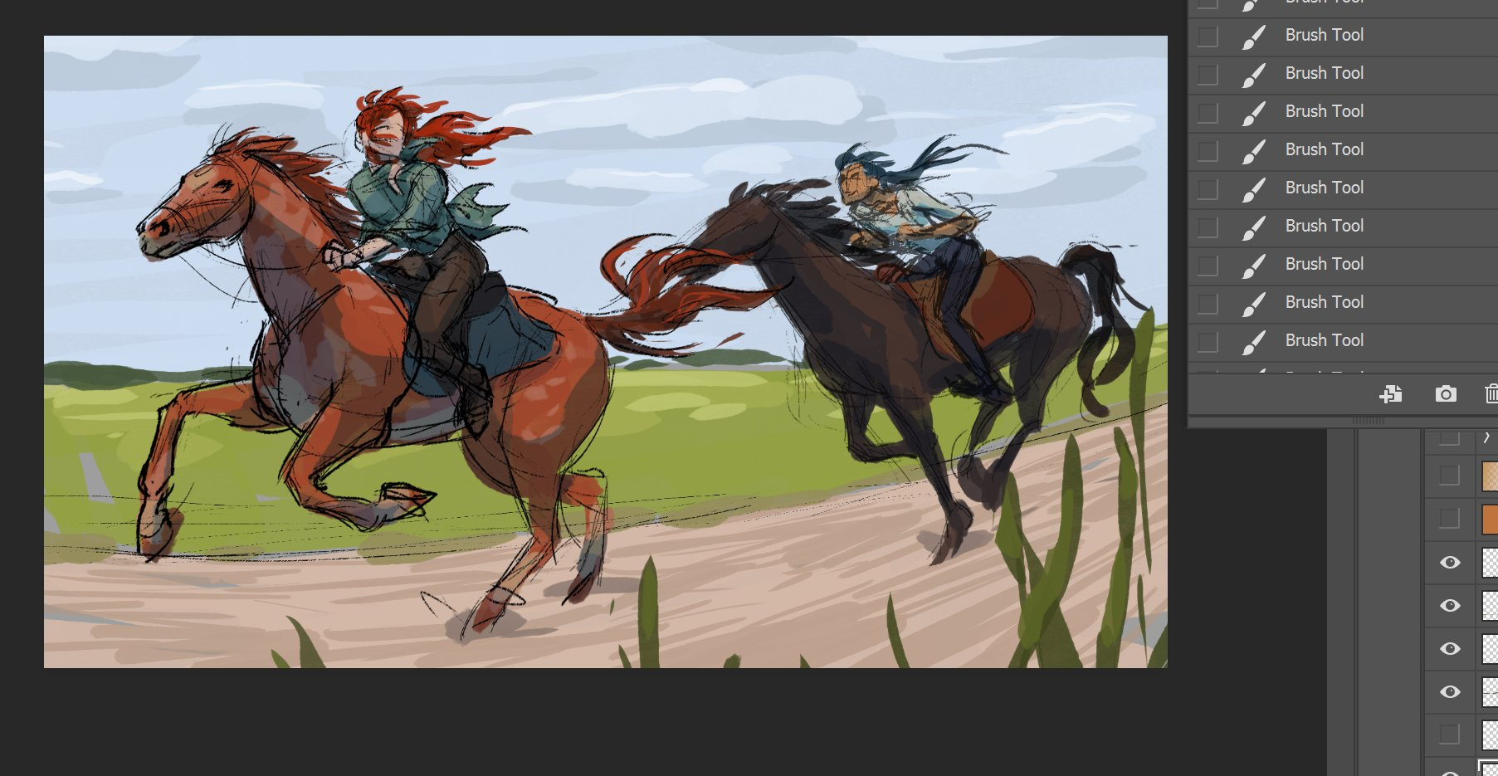Delete current history state using trash icon
Screen dimensions: 1498x776
tap(1491, 394)
